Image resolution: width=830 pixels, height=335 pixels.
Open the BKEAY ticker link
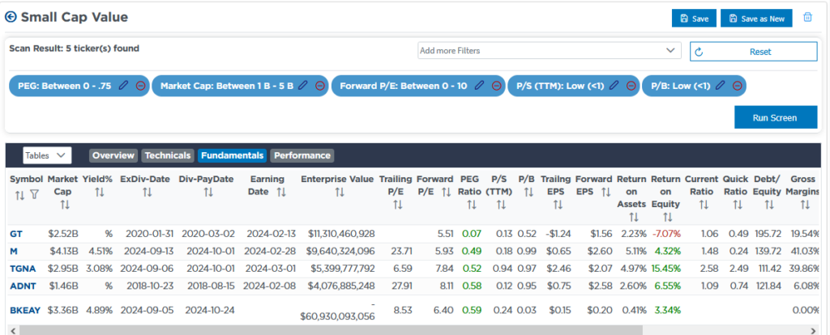coord(25,310)
